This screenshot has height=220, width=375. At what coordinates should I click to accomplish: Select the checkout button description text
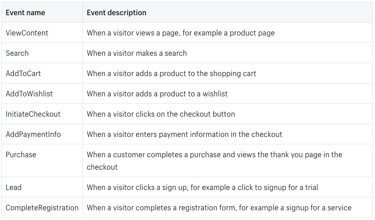tap(161, 114)
